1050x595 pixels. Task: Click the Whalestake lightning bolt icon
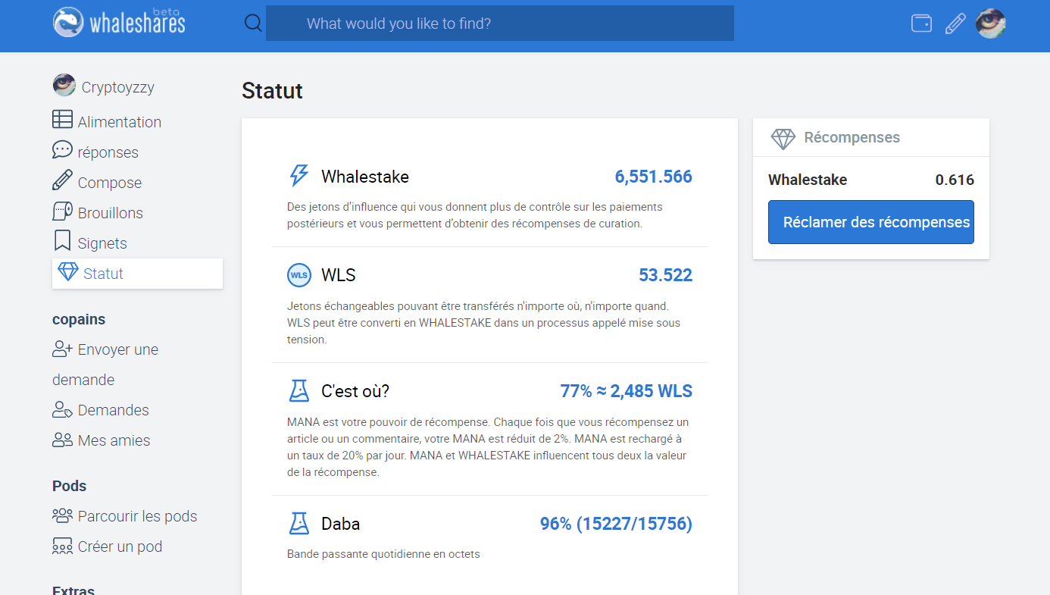[x=299, y=176]
